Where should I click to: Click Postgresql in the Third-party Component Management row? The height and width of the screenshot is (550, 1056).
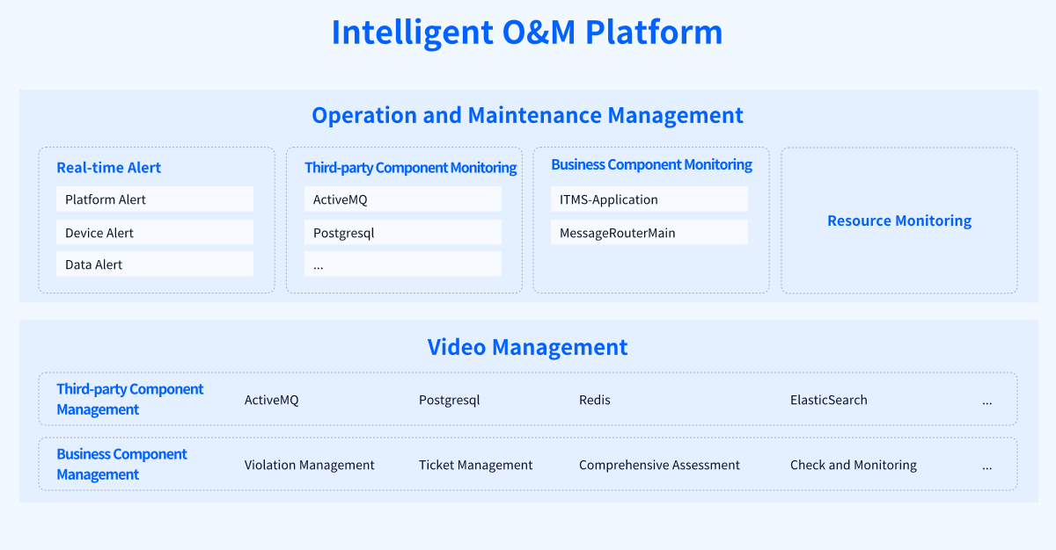click(450, 400)
